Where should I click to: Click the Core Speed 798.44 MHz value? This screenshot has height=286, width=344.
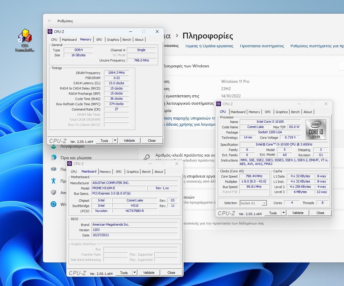point(254,176)
